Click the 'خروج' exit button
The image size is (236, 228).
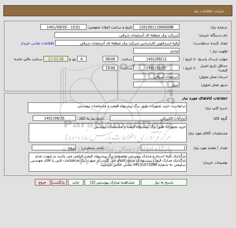(42, 182)
